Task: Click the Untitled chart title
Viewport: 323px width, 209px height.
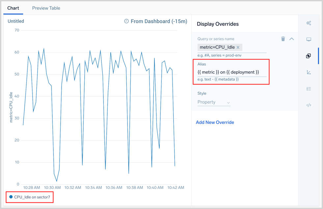Action: (x=15, y=21)
